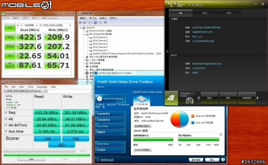Click the underlined link at Intel Toolbox bottom-left

[107, 160]
